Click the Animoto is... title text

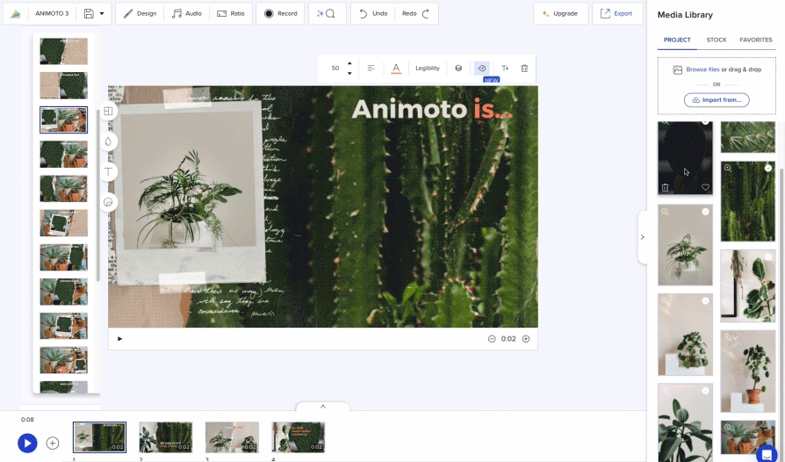[432, 109]
